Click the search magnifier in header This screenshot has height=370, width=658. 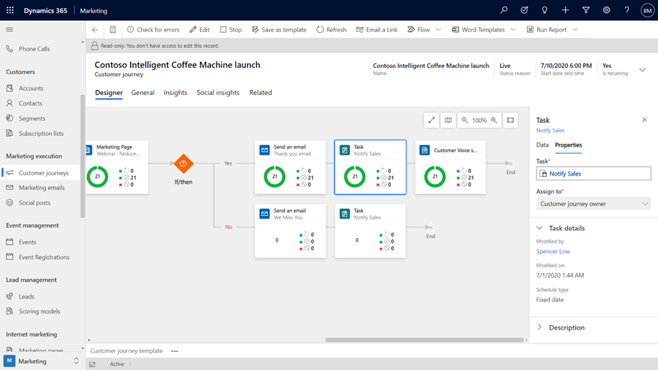click(x=504, y=10)
